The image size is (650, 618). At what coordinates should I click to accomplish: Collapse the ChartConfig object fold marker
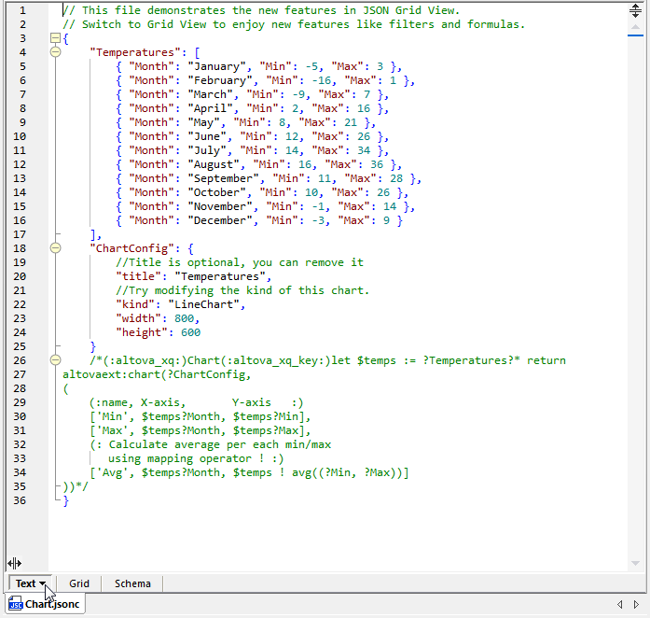click(x=55, y=248)
